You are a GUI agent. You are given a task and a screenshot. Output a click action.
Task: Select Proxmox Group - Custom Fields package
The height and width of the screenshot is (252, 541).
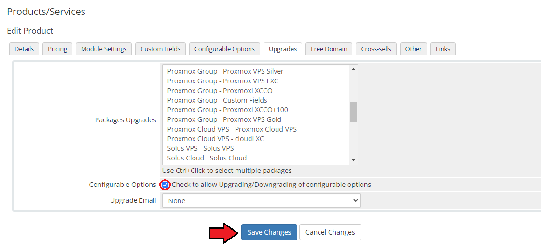[256, 101]
